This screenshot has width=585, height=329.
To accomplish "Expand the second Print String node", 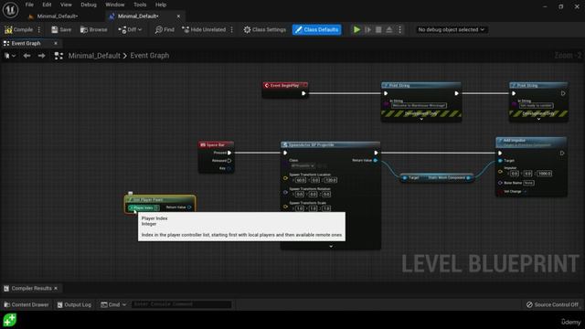I will click(x=538, y=119).
